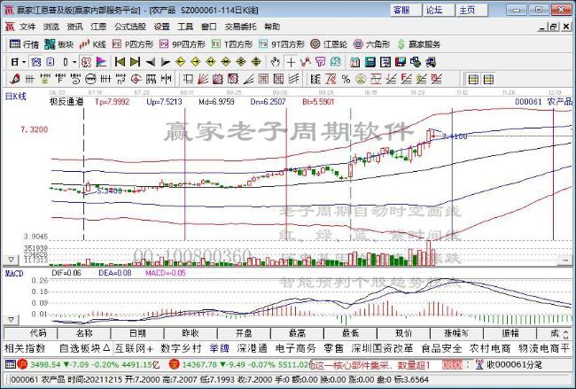Viewport: 576px width, 389px height.
Task: Open 赢家服务 with the dollar icon
Action: (419, 44)
